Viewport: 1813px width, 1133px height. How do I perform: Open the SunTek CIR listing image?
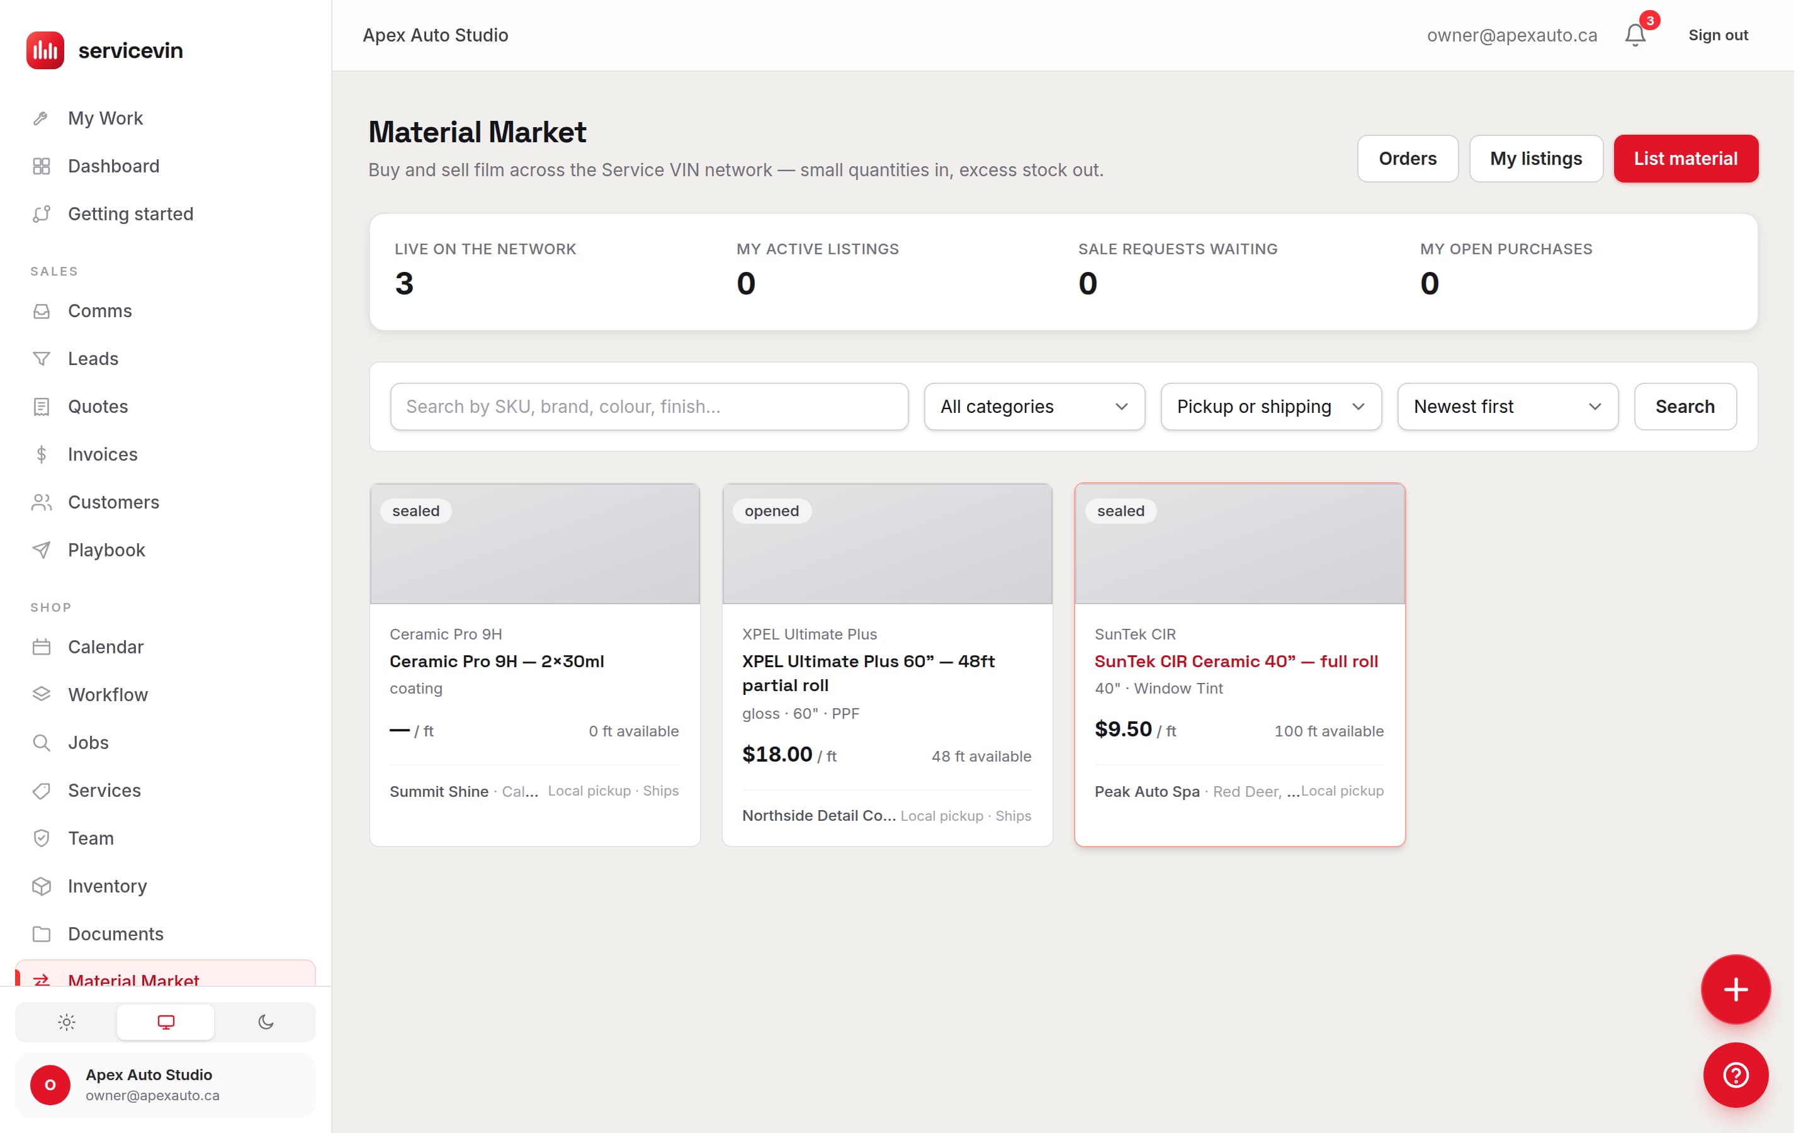(1240, 544)
